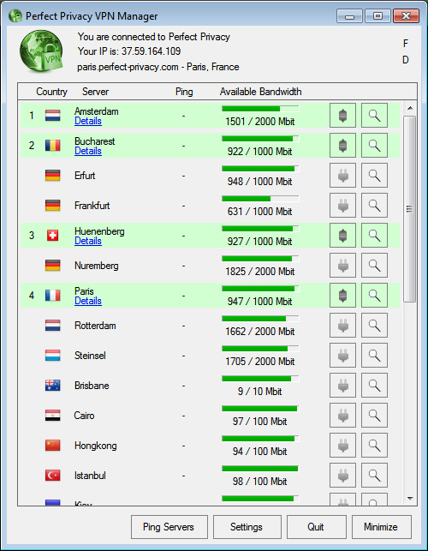This screenshot has width=428, height=551.
Task: Connect to Frankfurt using its plug icon
Action: pyautogui.click(x=342, y=205)
